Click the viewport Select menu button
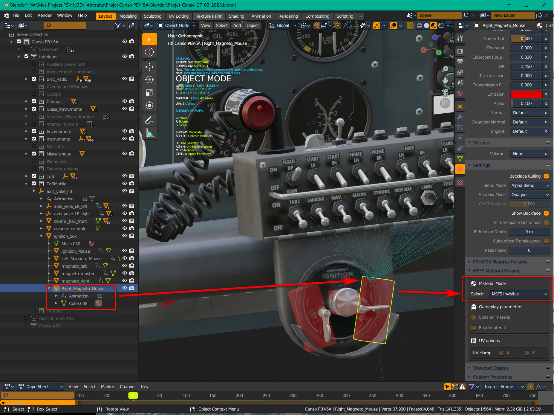The image size is (554, 415). [x=222, y=26]
